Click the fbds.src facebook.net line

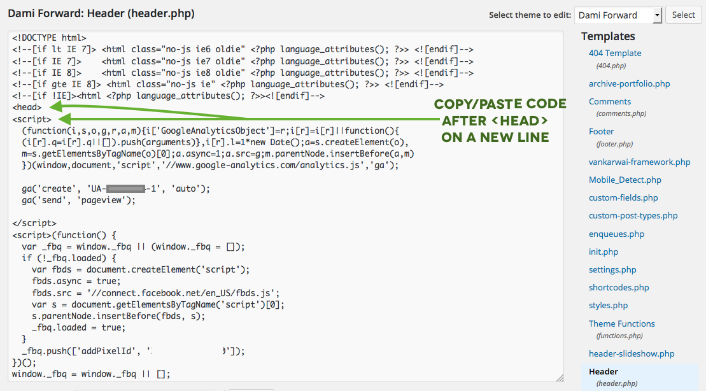(x=156, y=293)
